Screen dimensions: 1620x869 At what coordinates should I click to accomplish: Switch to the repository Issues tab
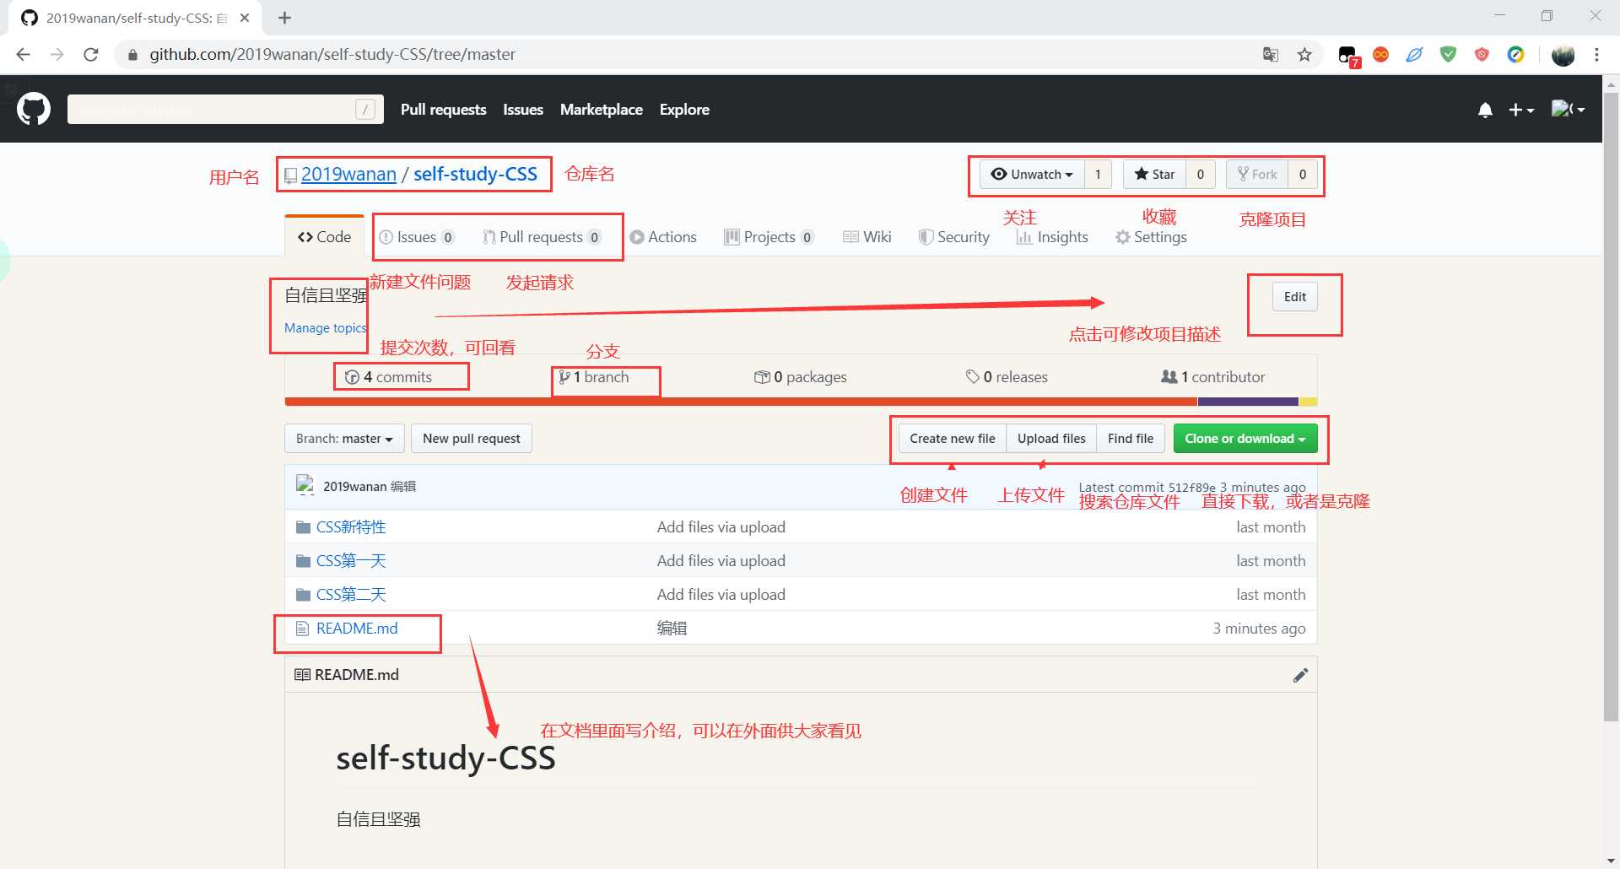tap(417, 237)
